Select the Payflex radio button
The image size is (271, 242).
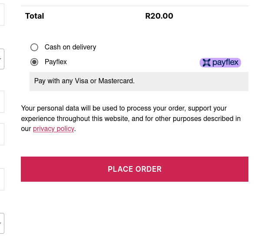click(34, 62)
